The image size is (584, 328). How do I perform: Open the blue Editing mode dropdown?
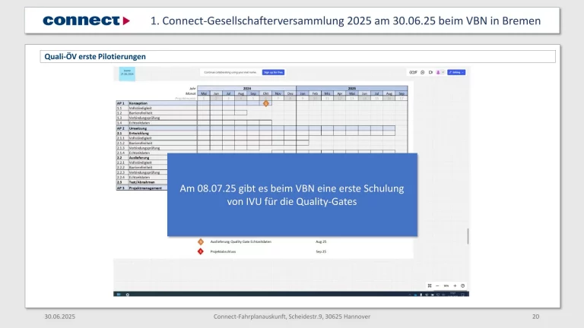click(456, 72)
